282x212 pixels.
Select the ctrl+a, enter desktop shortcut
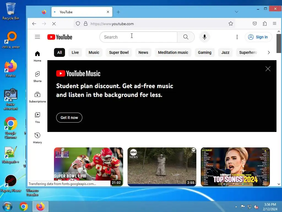click(11, 40)
